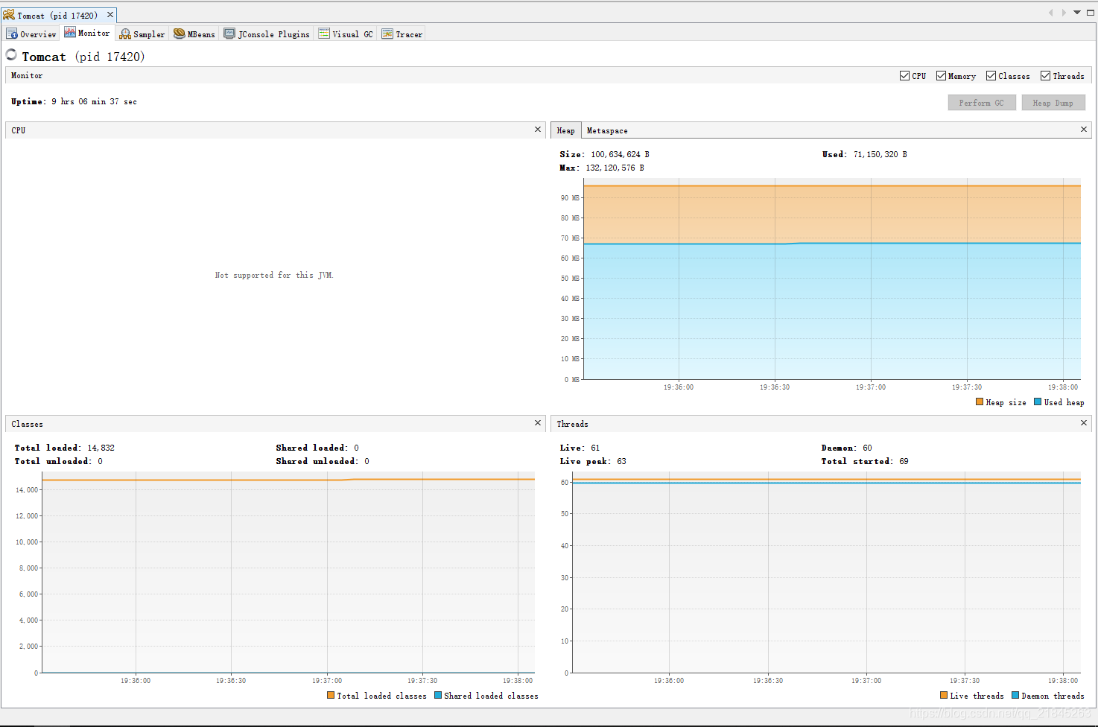Image resolution: width=1098 pixels, height=727 pixels.
Task: Uncheck the Memory checkbox
Action: 941,76
